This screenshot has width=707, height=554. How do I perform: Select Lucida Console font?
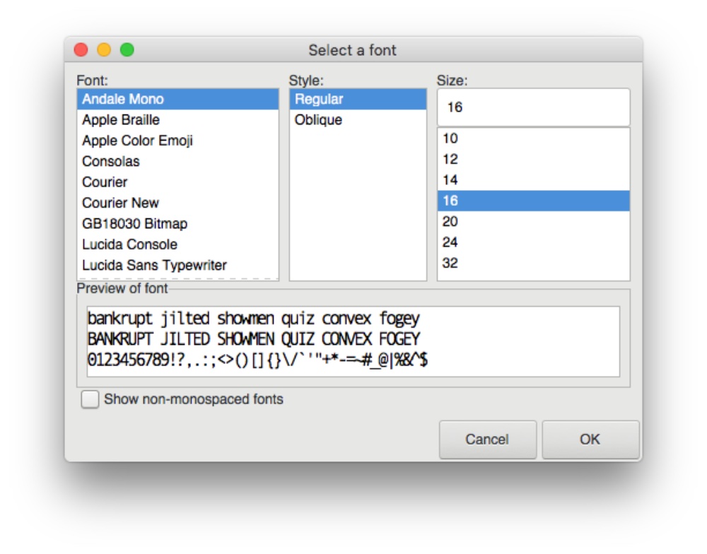click(129, 244)
